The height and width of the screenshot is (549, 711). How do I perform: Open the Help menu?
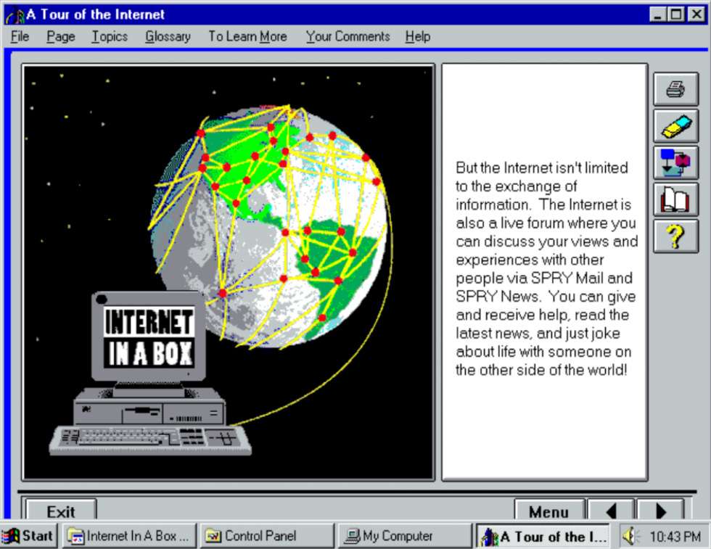[x=417, y=36]
